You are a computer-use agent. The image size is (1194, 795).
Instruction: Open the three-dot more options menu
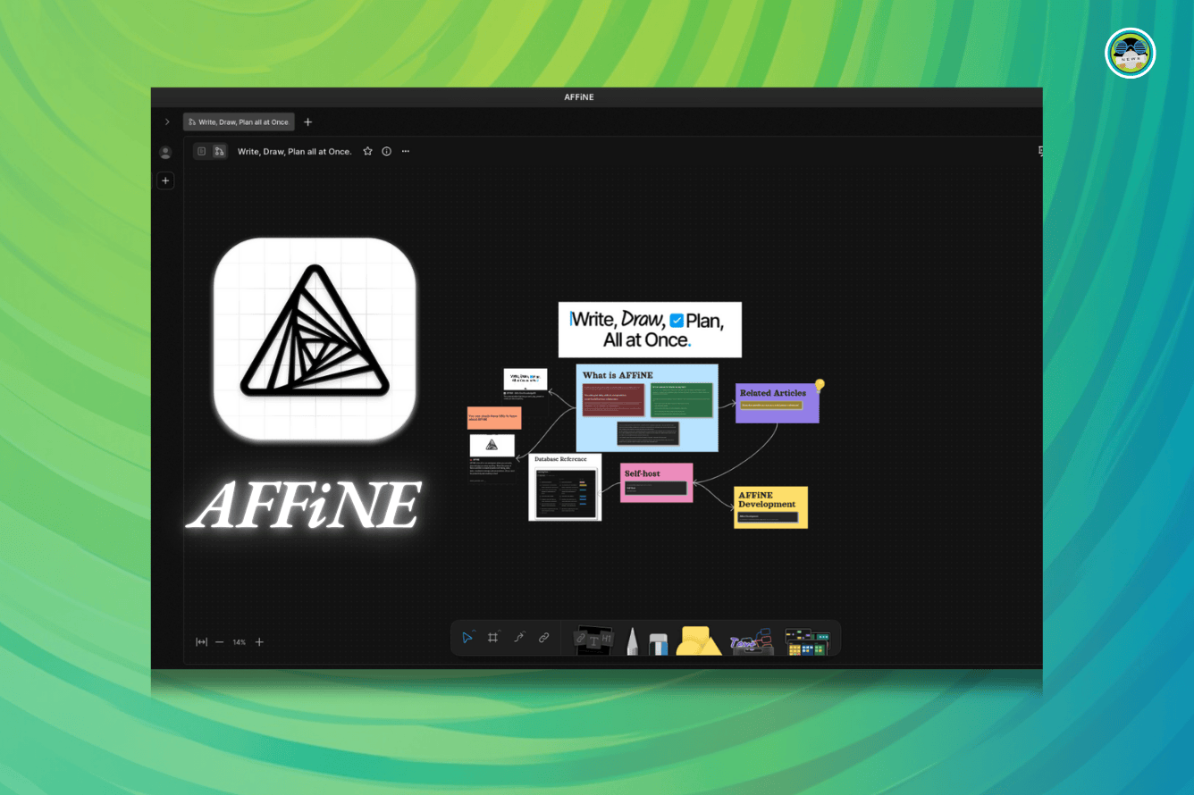point(406,151)
